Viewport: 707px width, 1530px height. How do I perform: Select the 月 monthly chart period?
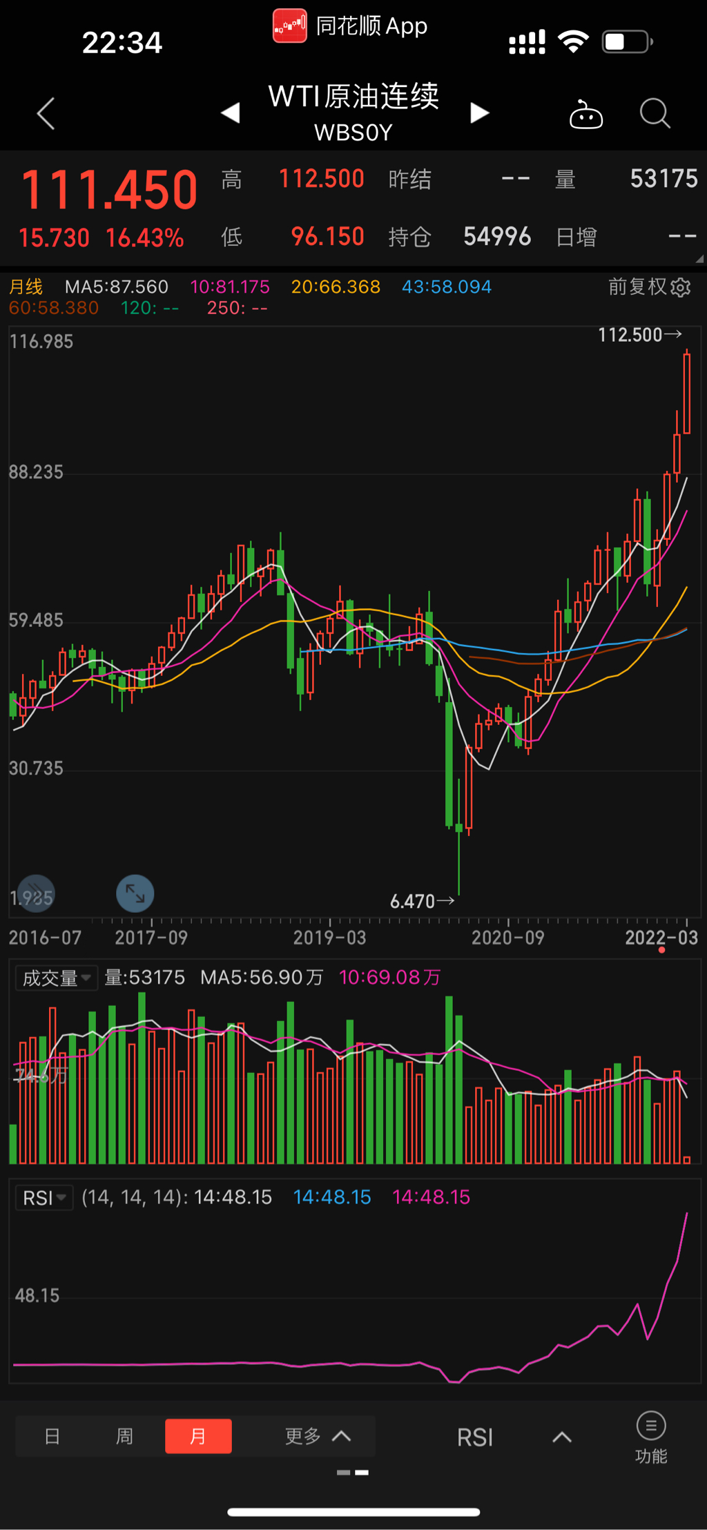pos(198,1437)
